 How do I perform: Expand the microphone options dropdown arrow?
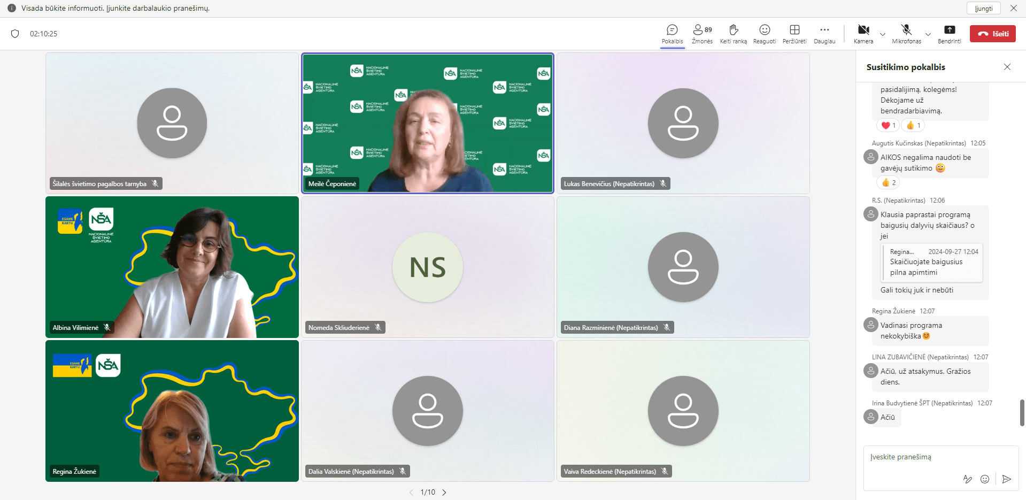click(928, 34)
